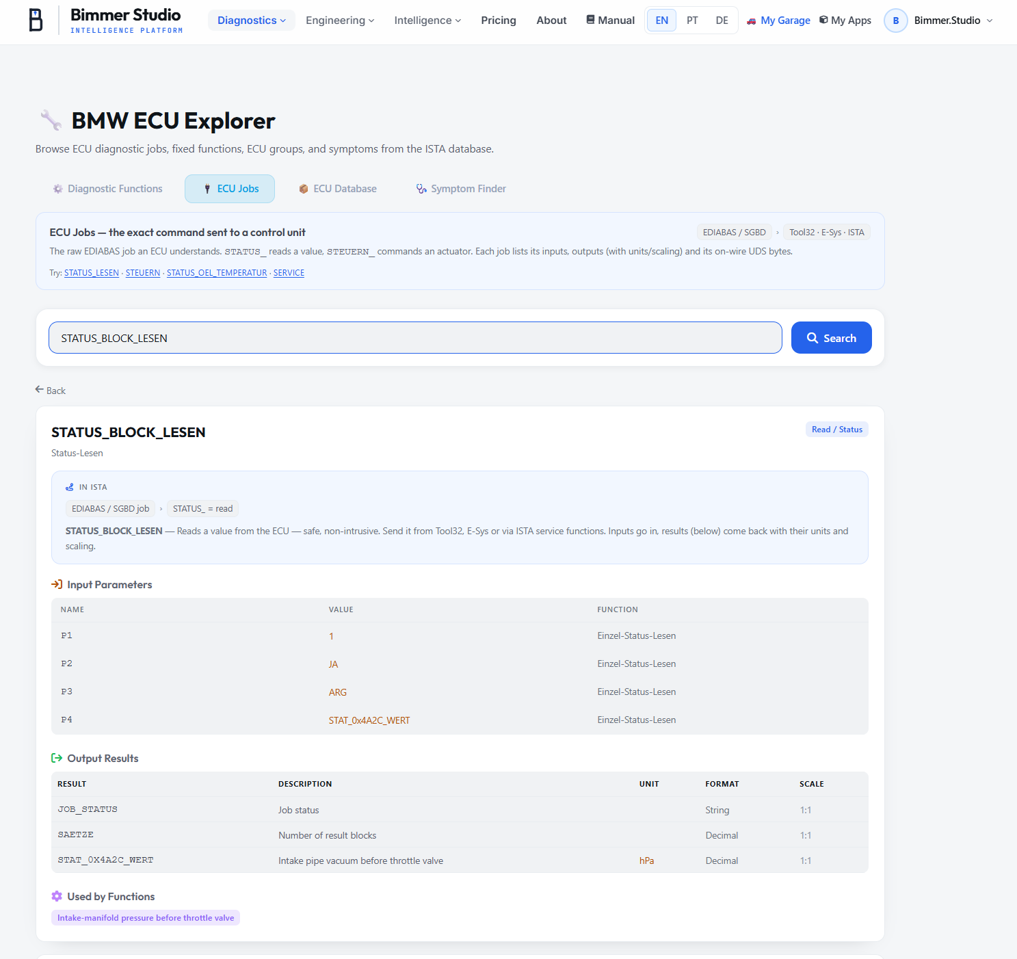Go to the Pricing page
1017x959 pixels.
point(499,21)
